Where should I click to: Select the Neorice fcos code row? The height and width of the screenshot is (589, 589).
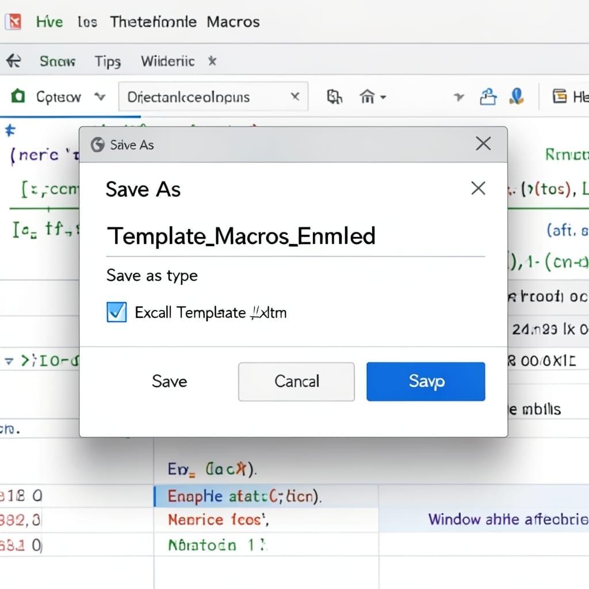click(266, 520)
